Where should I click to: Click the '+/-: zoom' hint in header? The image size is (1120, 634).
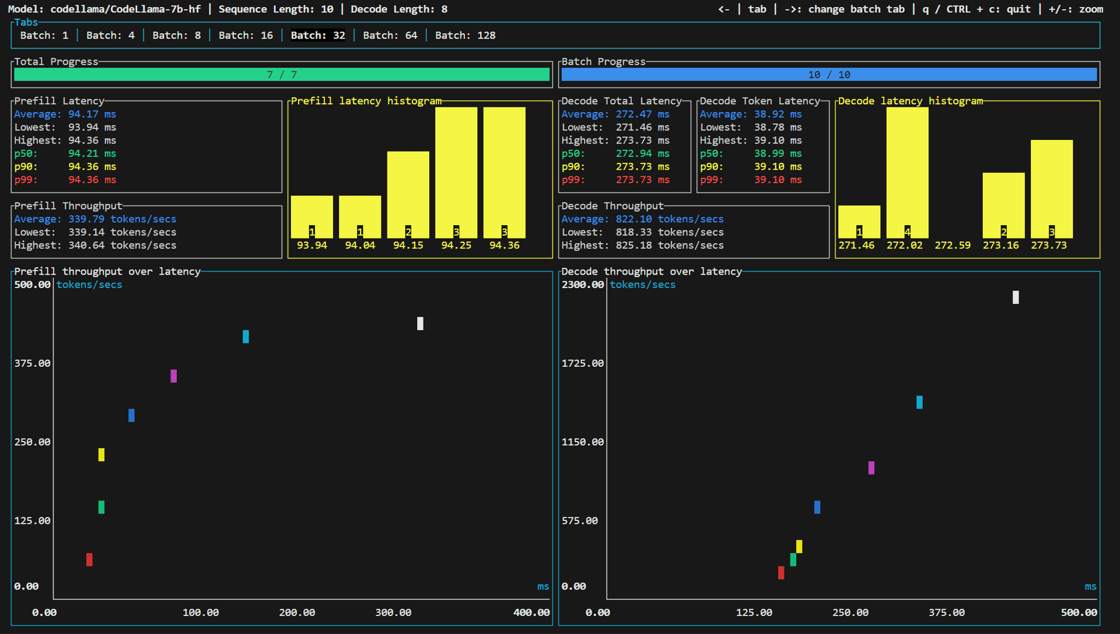[1076, 9]
